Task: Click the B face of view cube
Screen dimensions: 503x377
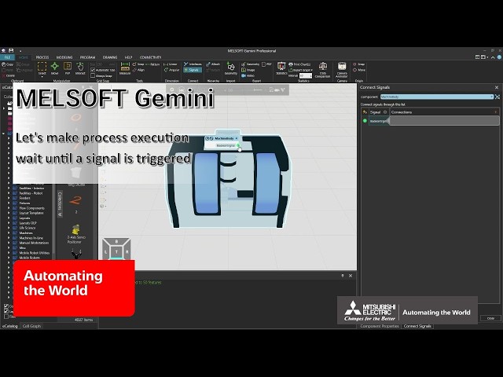Action: [x=116, y=241]
